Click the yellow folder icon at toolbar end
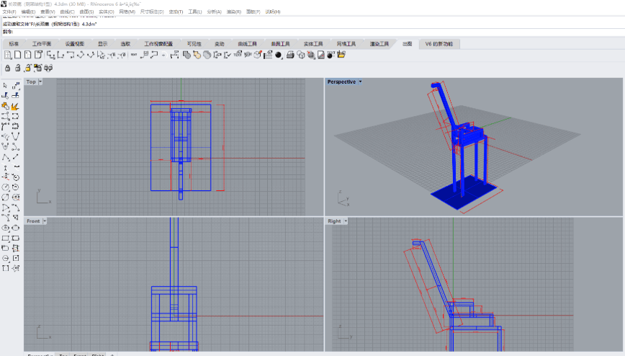The height and width of the screenshot is (356, 625). pyautogui.click(x=341, y=55)
